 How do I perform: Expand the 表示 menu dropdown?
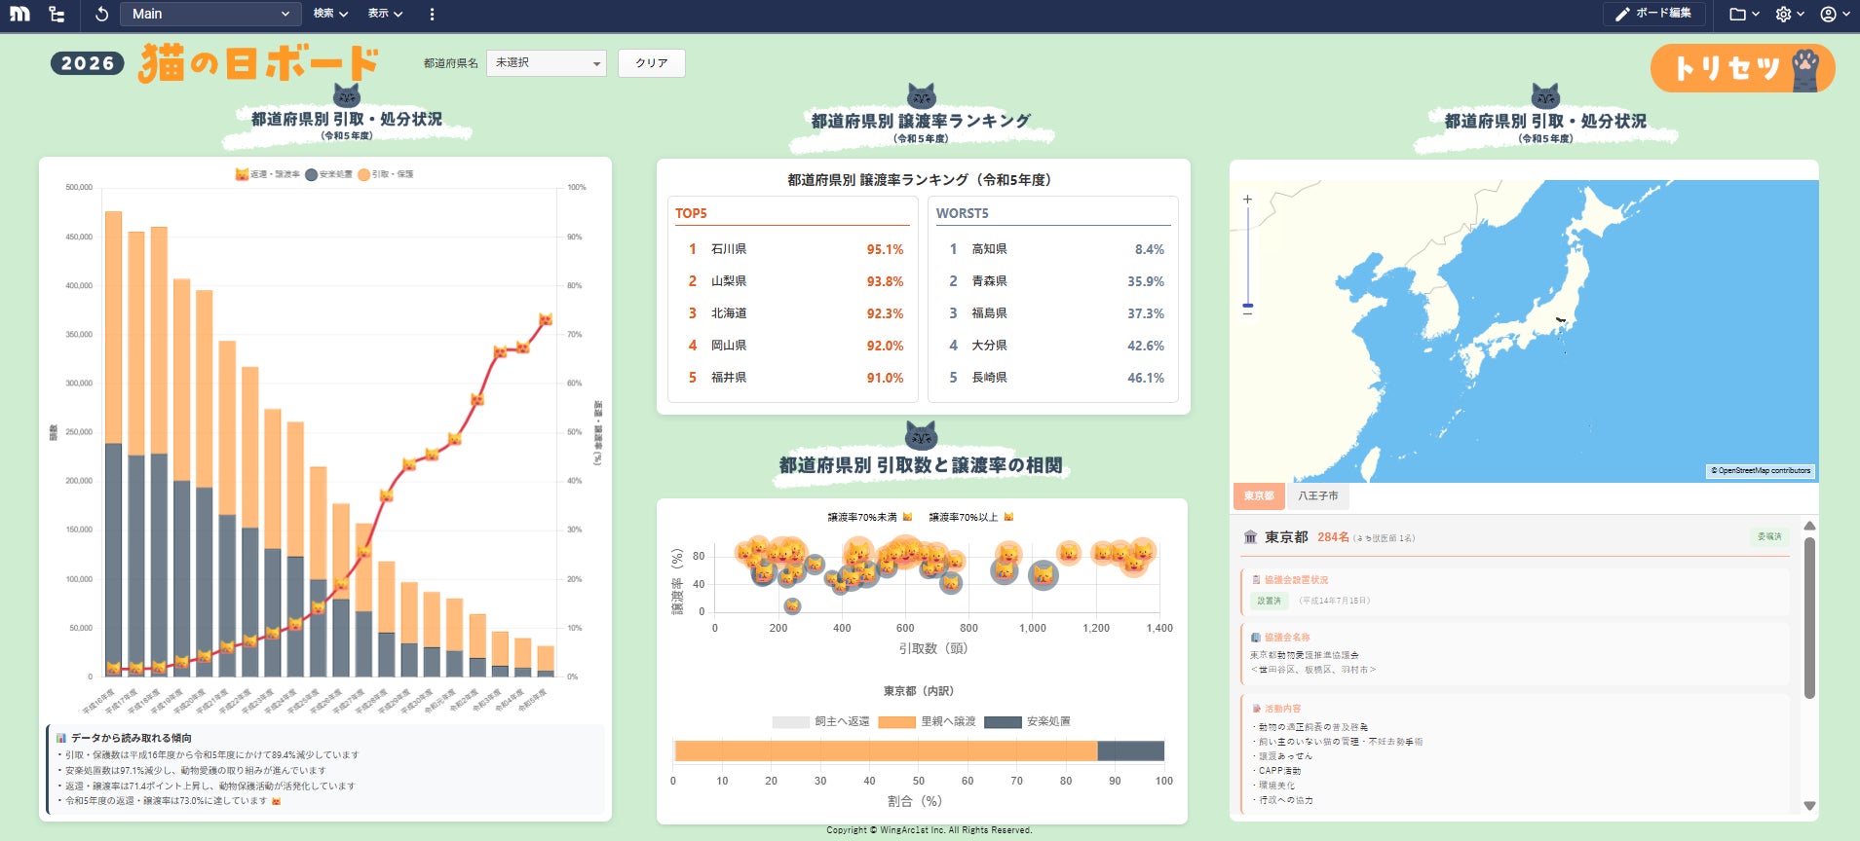coord(385,14)
